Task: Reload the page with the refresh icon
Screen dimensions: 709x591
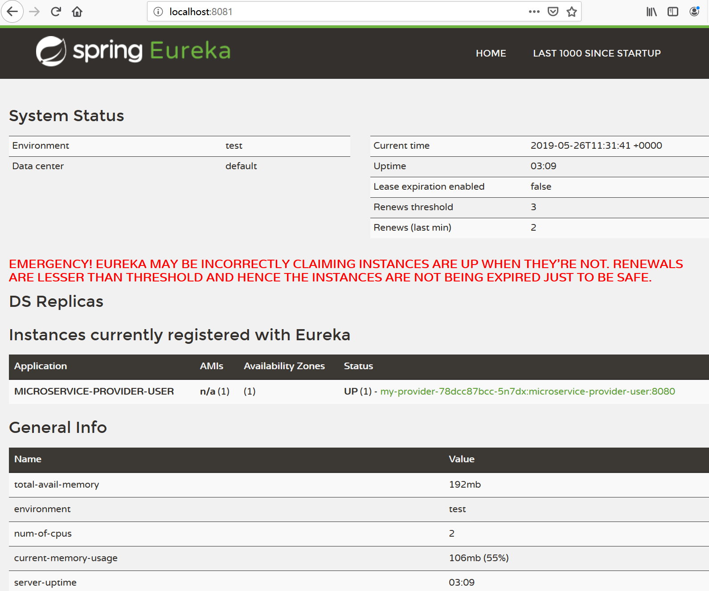Action: click(56, 12)
